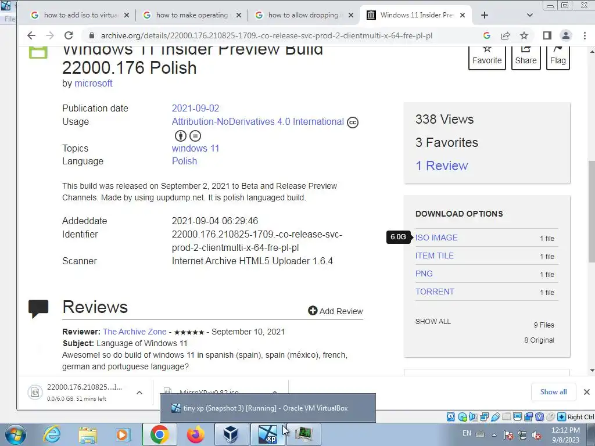Click publication date 2021-09-02
Image resolution: width=595 pixels, height=446 pixels.
195,109
